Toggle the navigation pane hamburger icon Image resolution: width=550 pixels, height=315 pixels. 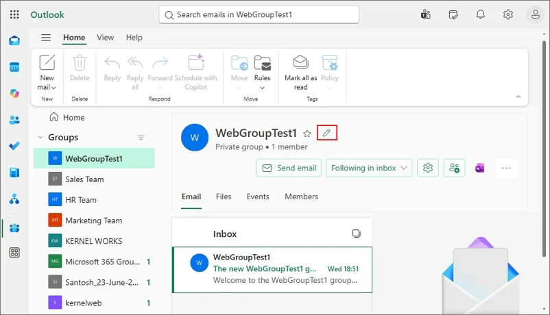coord(46,38)
